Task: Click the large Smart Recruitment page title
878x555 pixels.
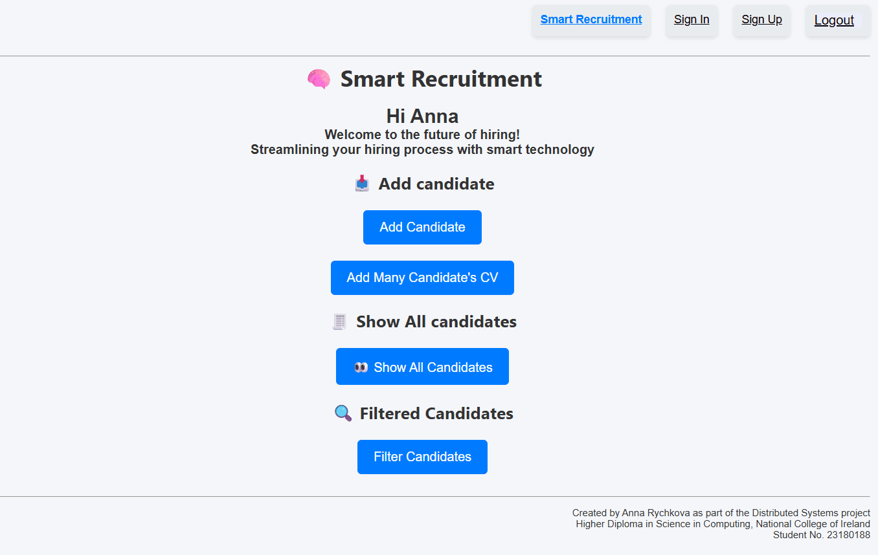Action: tap(441, 79)
